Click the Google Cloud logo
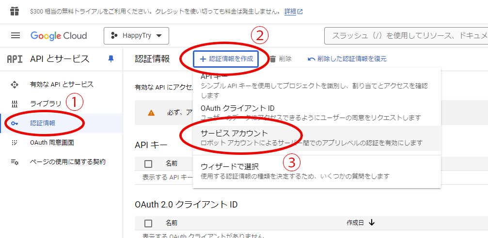Screen dimensions: 488x238 click(x=59, y=36)
